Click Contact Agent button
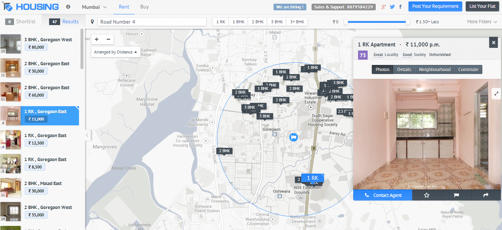Viewport: 502px width, 230px height. [383, 195]
